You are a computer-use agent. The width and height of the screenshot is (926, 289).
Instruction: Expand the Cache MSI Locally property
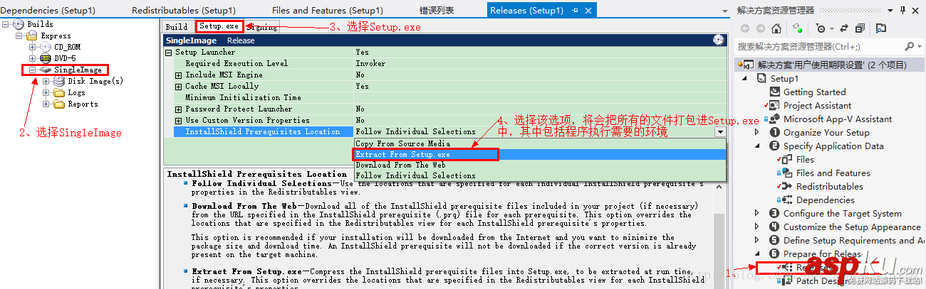pos(179,86)
